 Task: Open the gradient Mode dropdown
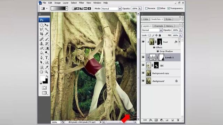click(120, 8)
